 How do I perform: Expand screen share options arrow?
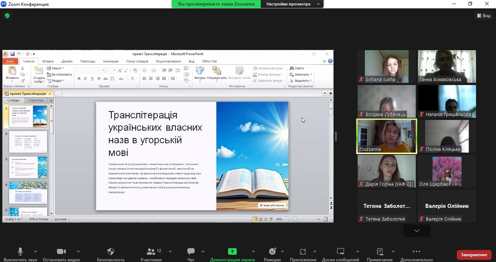click(x=253, y=251)
